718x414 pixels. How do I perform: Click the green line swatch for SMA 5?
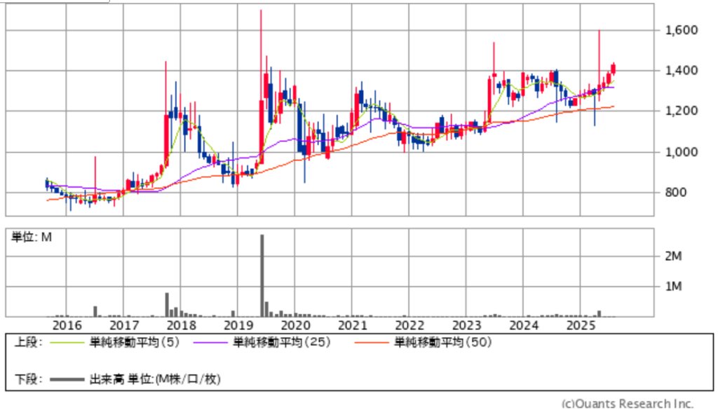tap(67, 342)
